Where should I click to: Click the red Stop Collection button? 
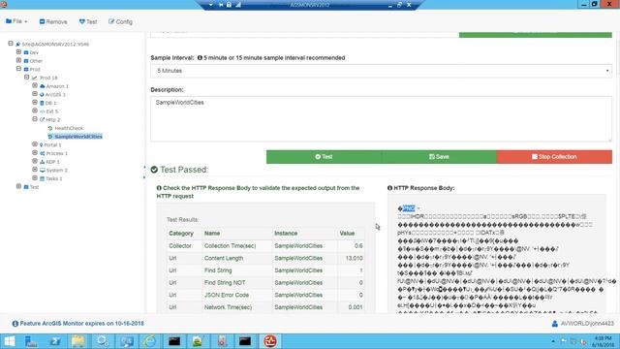[554, 157]
